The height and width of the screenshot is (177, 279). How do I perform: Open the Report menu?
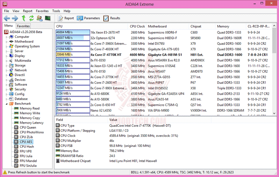(28, 11)
